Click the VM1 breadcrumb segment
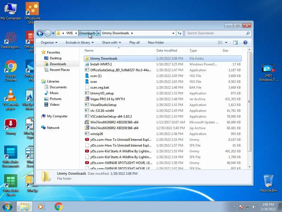Image resolution: width=282 pixels, height=212 pixels. pos(69,33)
